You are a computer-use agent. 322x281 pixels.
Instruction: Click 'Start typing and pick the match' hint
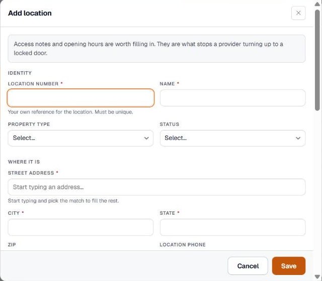click(x=63, y=201)
